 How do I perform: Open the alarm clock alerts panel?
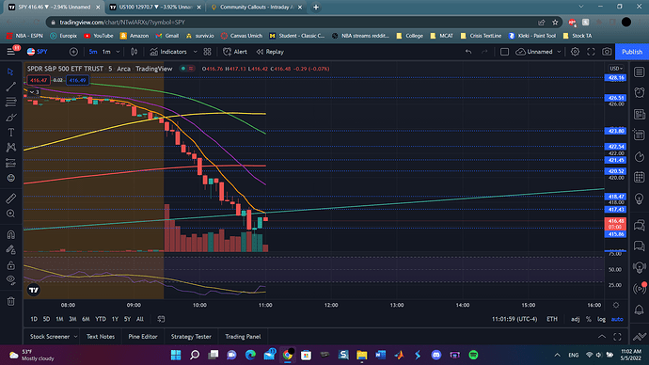click(639, 92)
